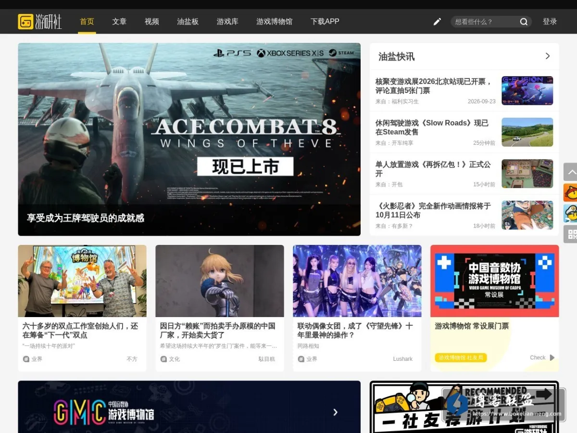Click the search magnifier icon
This screenshot has height=433, width=577.
(x=524, y=22)
